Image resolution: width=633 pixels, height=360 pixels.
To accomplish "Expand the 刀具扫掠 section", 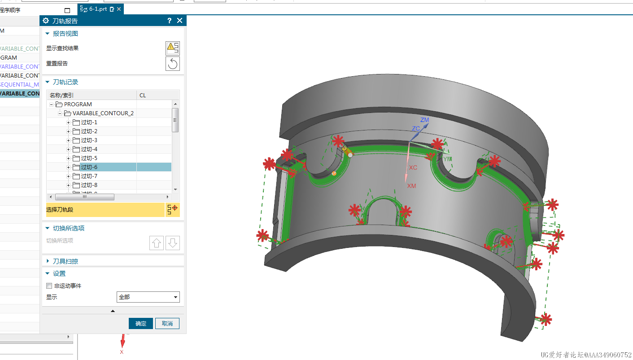I will pos(48,261).
